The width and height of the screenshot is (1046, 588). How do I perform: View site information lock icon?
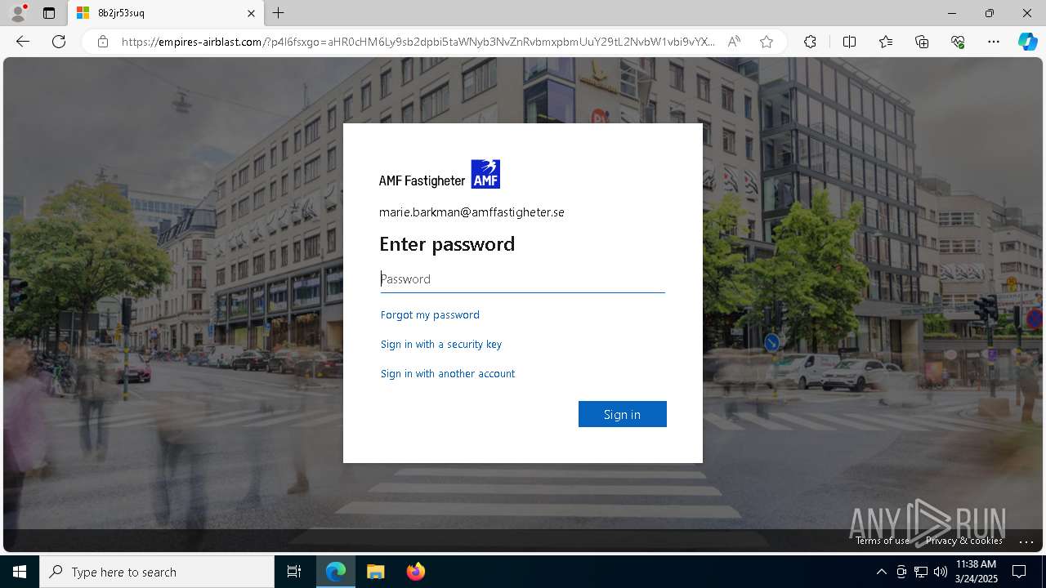(x=102, y=42)
